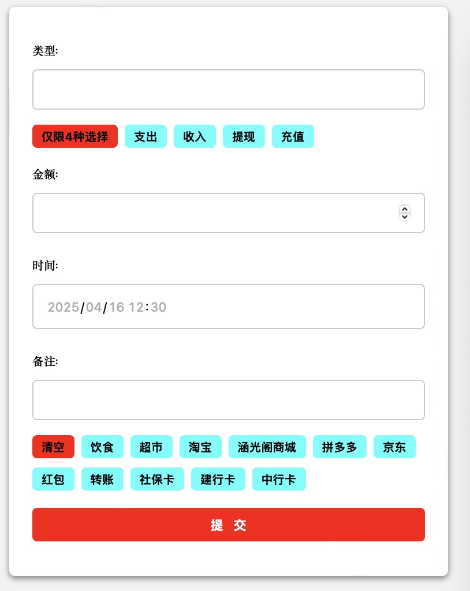The height and width of the screenshot is (591, 470).
Task: Select the 超市 remark tag
Action: (x=151, y=447)
